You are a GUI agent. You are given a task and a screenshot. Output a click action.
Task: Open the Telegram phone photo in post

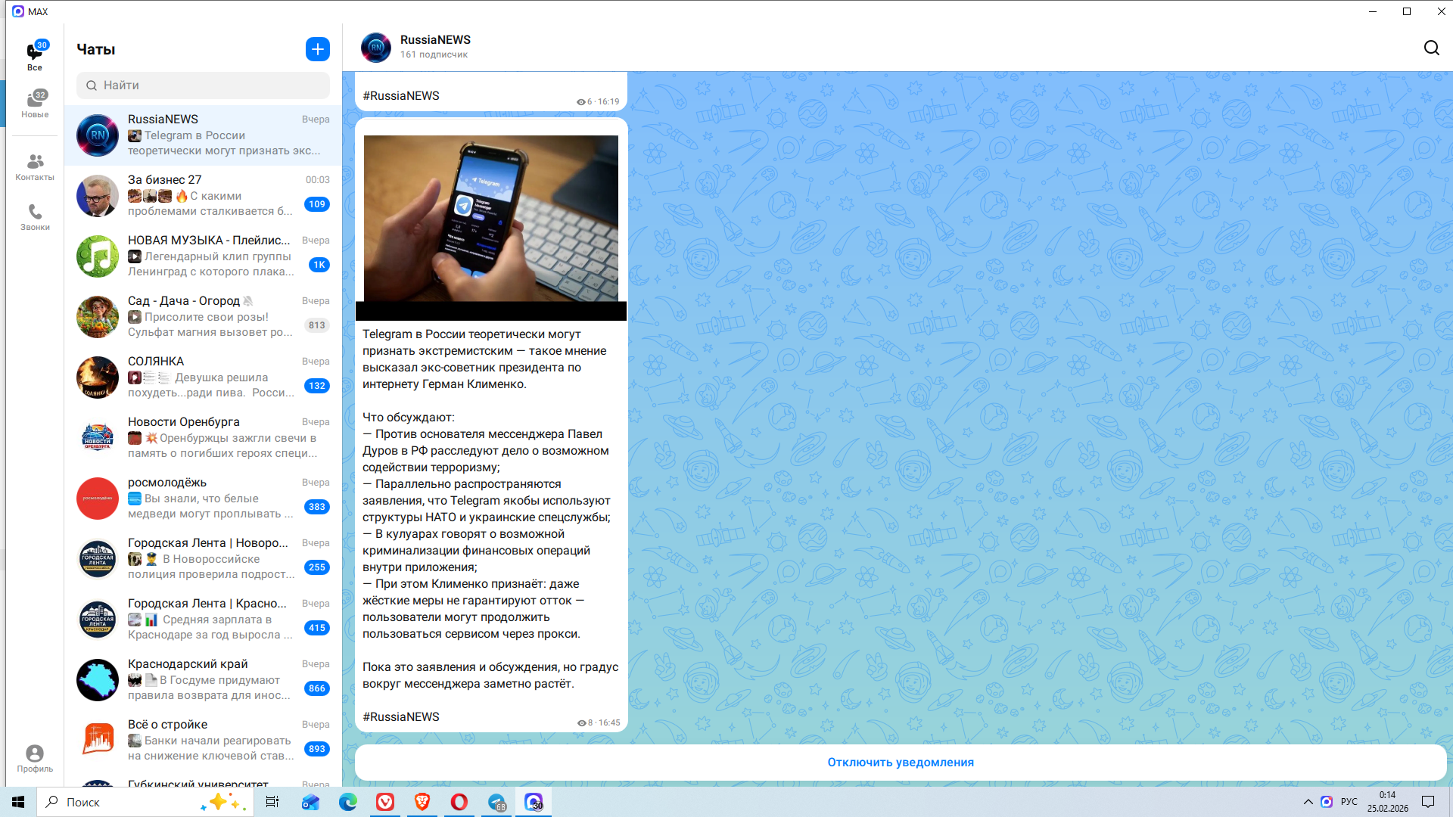coord(490,219)
